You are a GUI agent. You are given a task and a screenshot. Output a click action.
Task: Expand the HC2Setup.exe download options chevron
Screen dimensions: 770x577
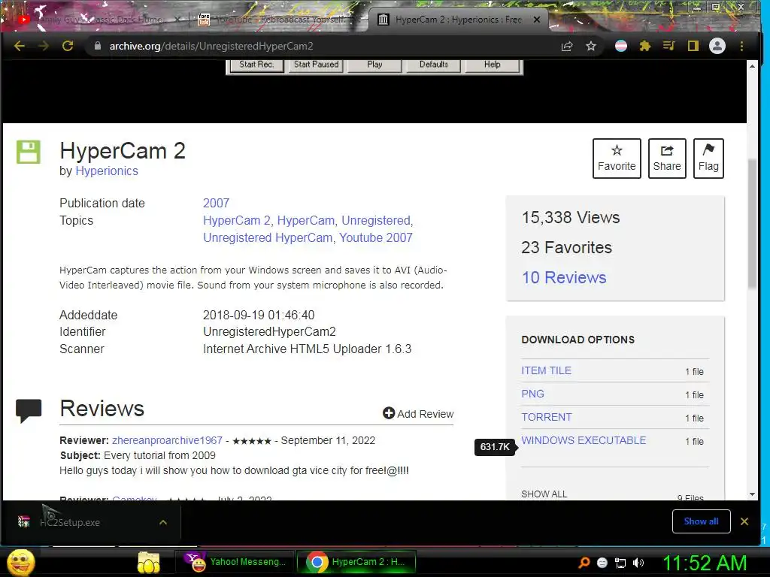(x=163, y=523)
